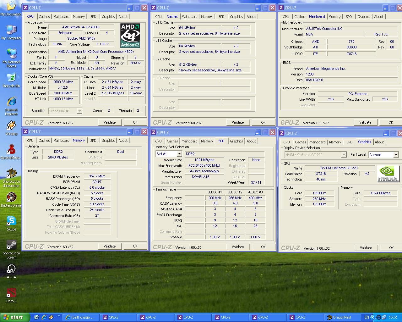Viewport: 402px width, 322px height.
Task: Click the processor Name field AMD Athlon 64 X2 4800+
Action: [81, 27]
